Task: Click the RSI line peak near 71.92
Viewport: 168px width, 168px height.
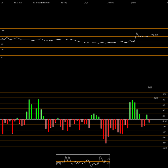Action: coord(137,33)
